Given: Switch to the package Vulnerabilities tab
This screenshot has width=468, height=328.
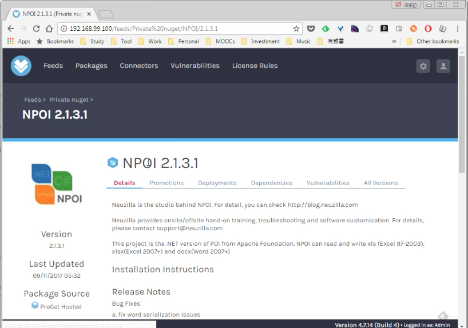Looking at the screenshot, I should (328, 183).
